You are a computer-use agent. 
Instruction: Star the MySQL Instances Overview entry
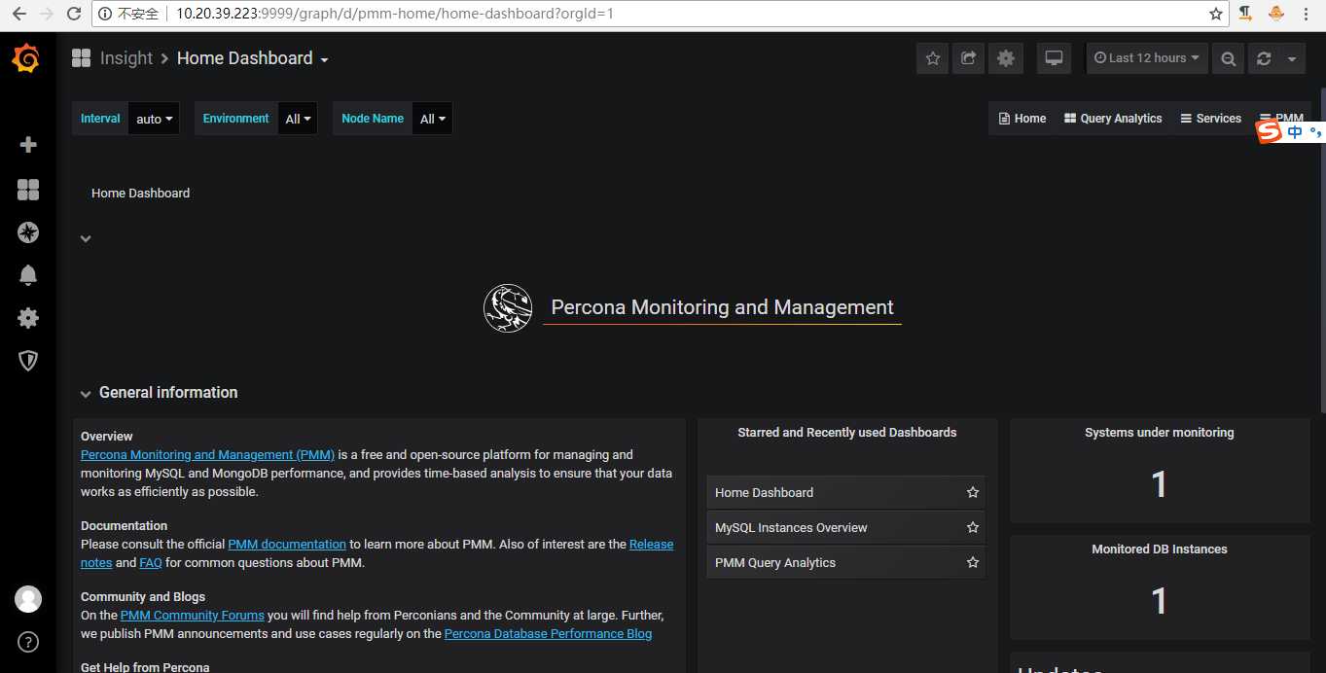(x=972, y=527)
